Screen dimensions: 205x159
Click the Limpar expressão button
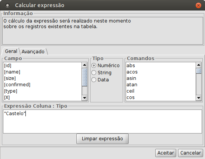[102, 139]
